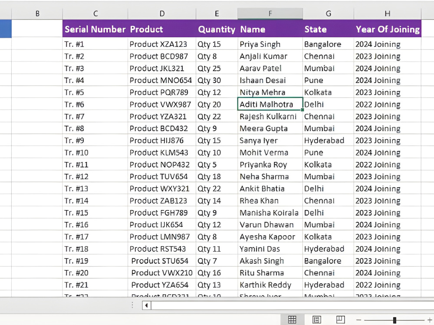Select the cell Qty 30
Viewport: 434px width, 325px height.
point(217,80)
